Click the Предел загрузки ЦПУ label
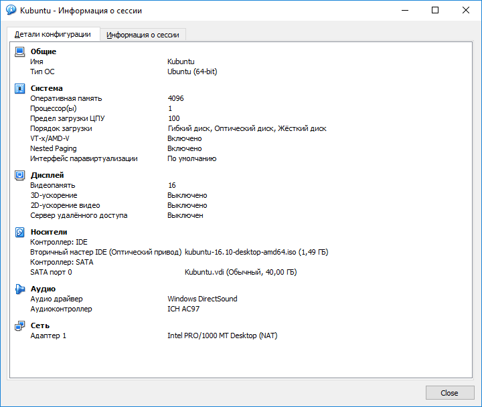This screenshot has height=407, width=482. point(68,118)
